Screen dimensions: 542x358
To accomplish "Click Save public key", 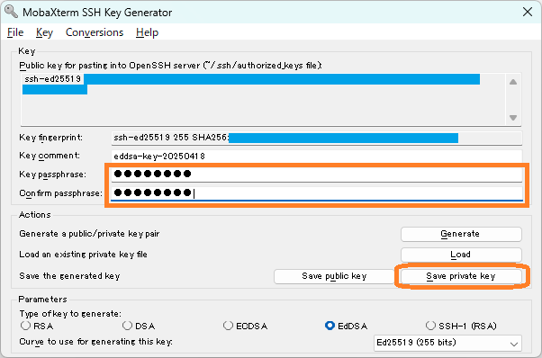I will pyautogui.click(x=334, y=276).
